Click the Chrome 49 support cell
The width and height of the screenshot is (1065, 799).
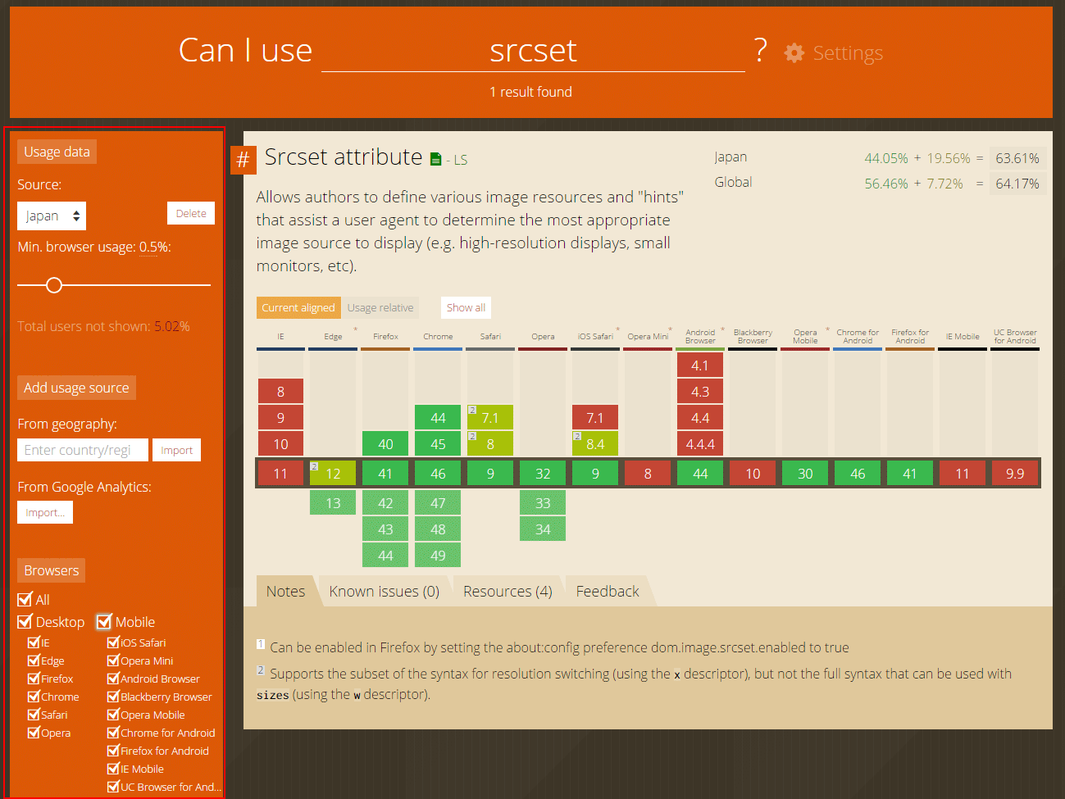pyautogui.click(x=438, y=555)
